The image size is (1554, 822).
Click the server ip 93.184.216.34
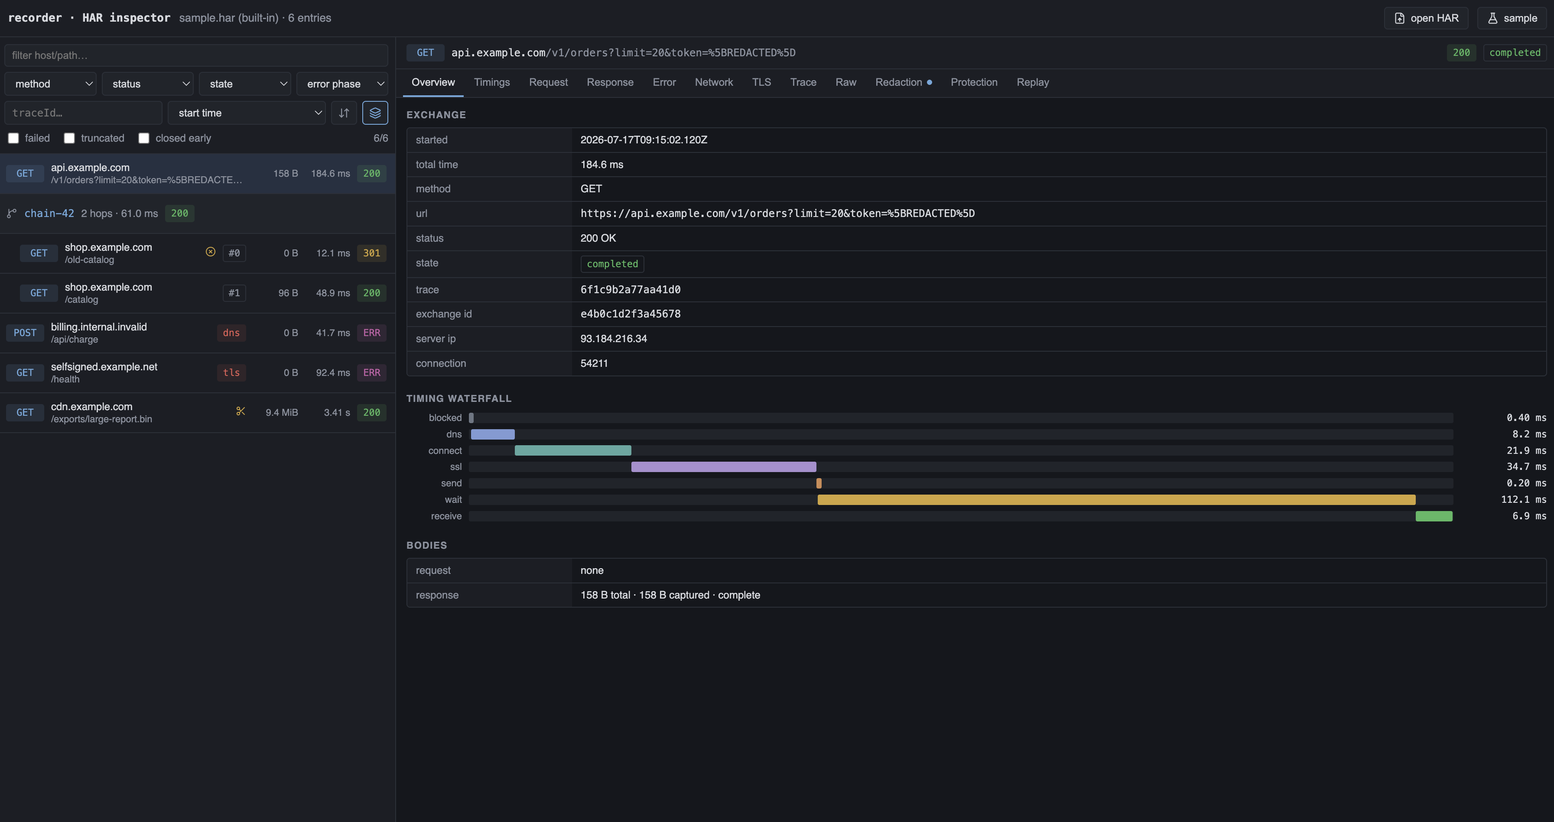pyautogui.click(x=614, y=339)
